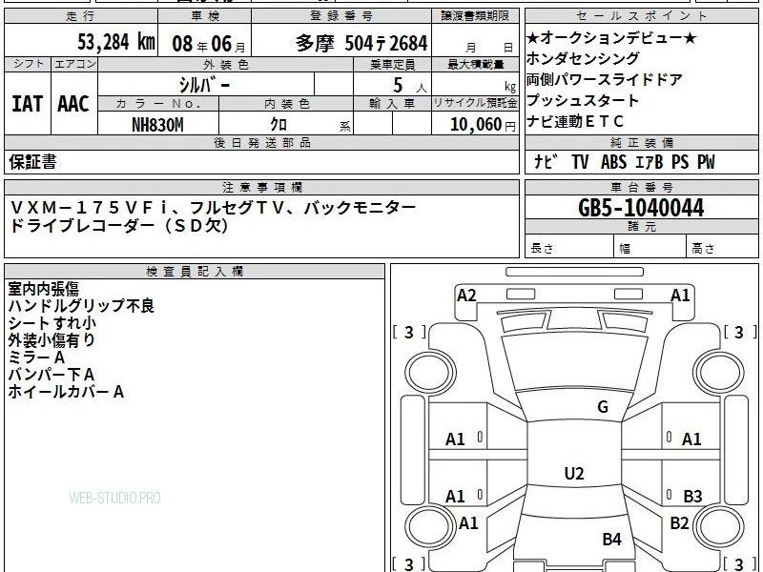The height and width of the screenshot is (572, 763).
Task: Click the IAT shift code
Action: pyautogui.click(x=28, y=104)
